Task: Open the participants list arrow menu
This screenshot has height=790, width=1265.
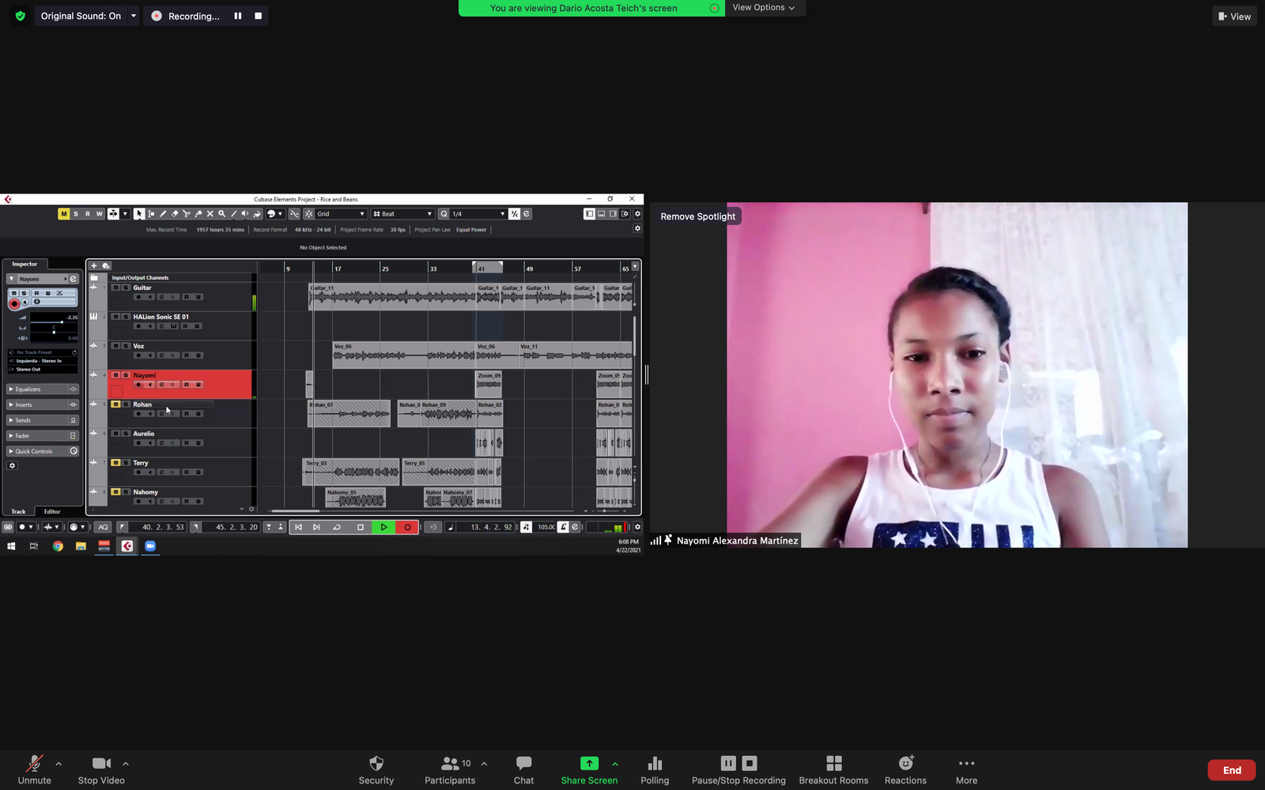Action: click(x=484, y=764)
